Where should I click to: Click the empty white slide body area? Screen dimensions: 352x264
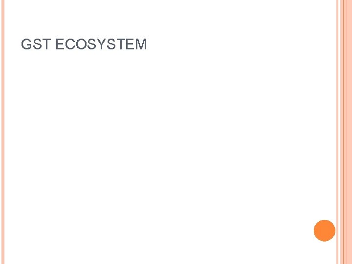click(168, 146)
